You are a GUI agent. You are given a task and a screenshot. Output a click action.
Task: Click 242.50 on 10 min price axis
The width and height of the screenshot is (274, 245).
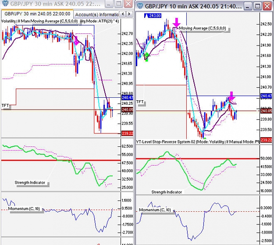(x=266, y=24)
